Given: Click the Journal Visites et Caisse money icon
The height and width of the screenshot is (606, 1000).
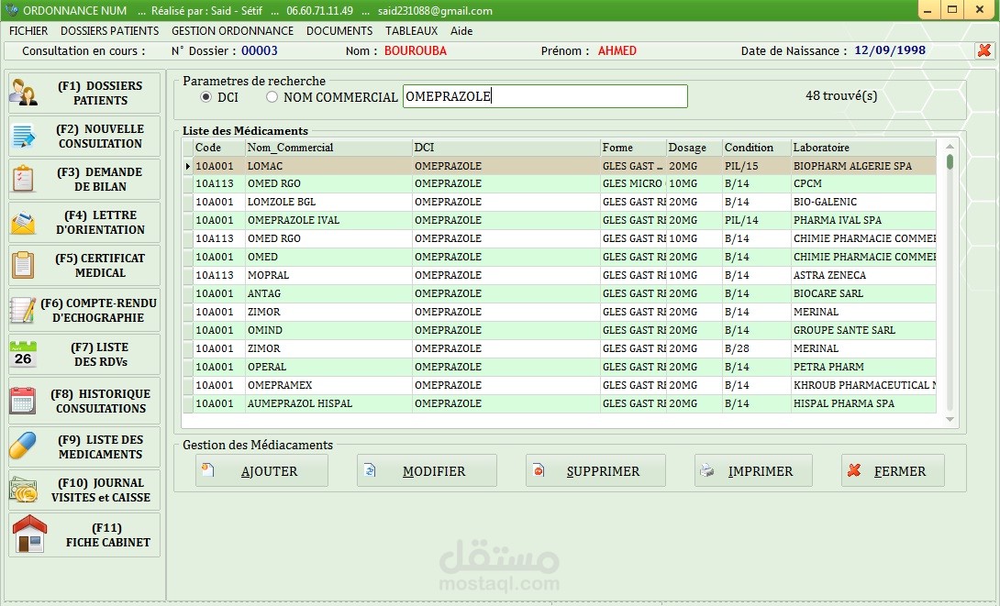Looking at the screenshot, I should point(24,490).
